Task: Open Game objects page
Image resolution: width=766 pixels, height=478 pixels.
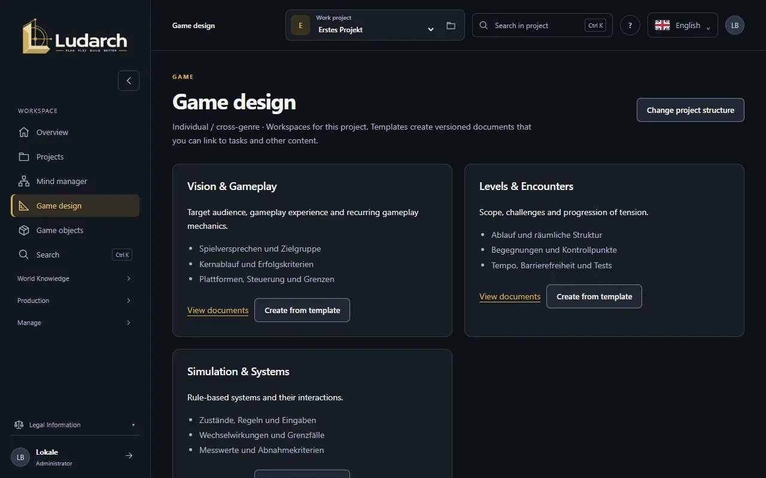Action: pyautogui.click(x=75, y=230)
